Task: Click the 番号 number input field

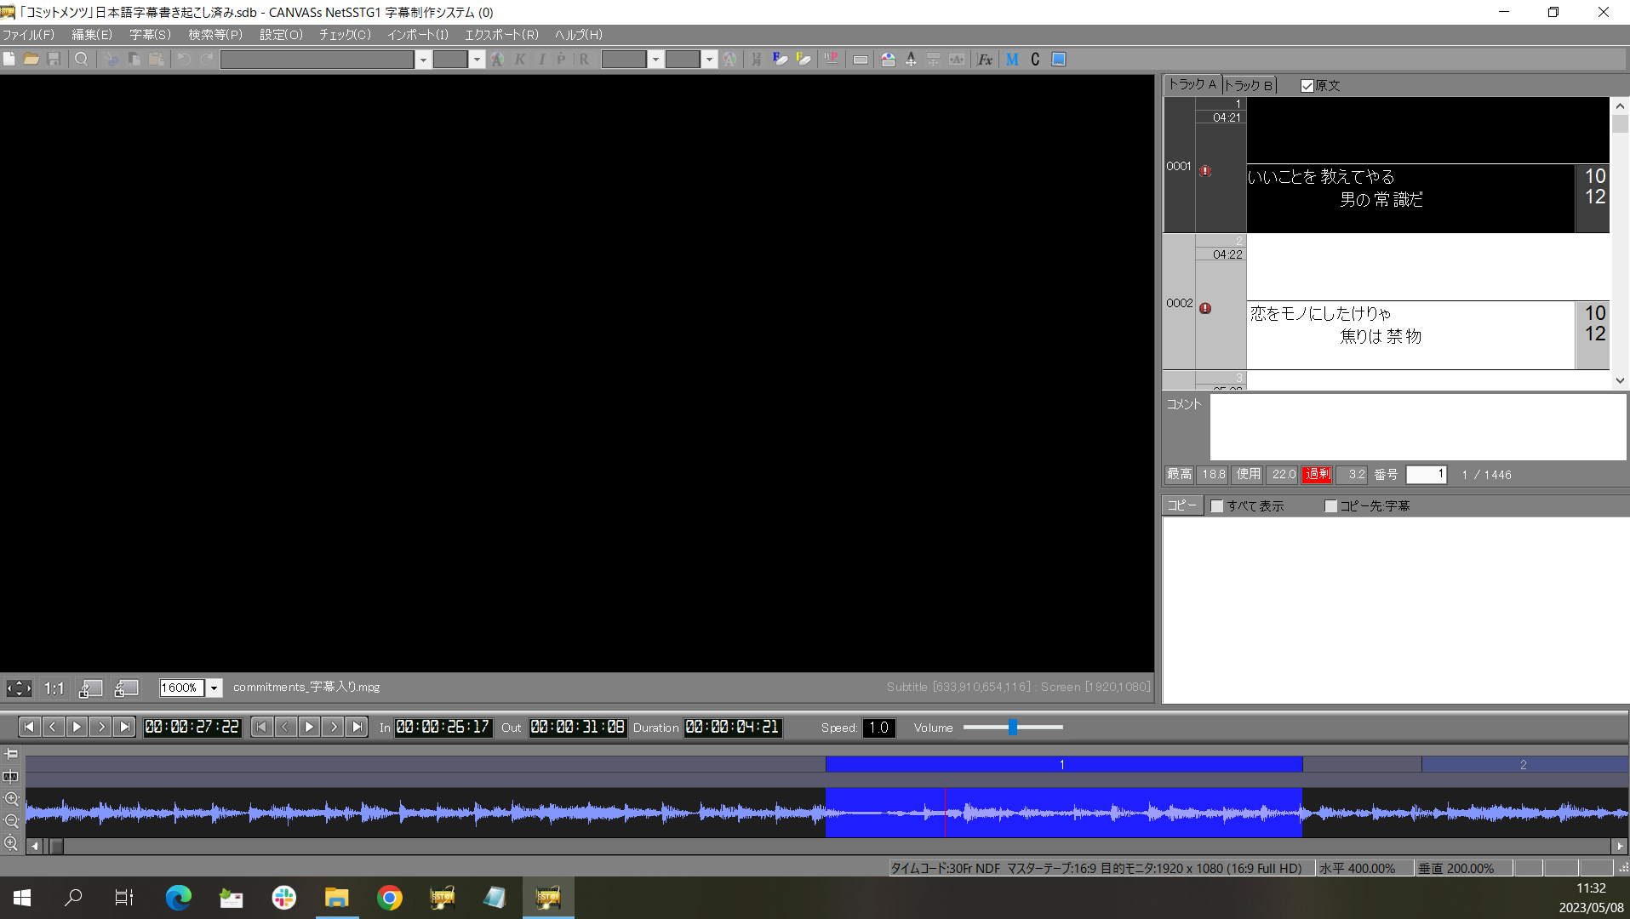Action: click(x=1426, y=475)
